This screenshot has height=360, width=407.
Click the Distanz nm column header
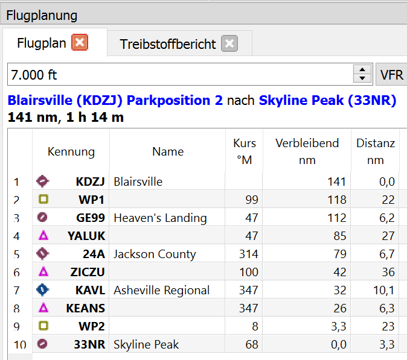[376, 151]
